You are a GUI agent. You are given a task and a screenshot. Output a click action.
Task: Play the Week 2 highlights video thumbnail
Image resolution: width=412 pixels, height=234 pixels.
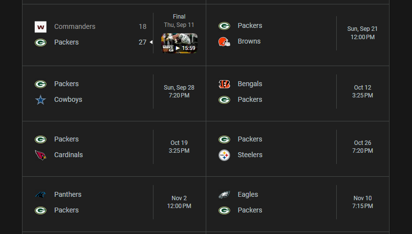[x=179, y=43]
